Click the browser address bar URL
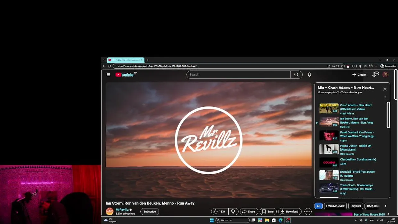The width and height of the screenshot is (398, 224). point(157,66)
